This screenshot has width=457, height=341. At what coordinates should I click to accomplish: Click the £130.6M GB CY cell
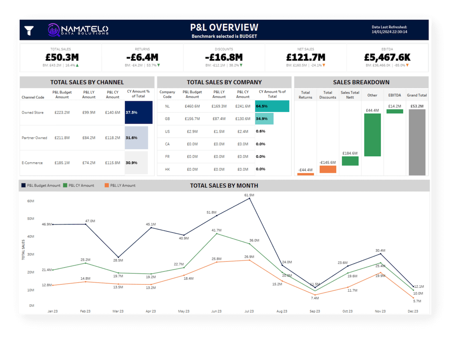tap(243, 119)
